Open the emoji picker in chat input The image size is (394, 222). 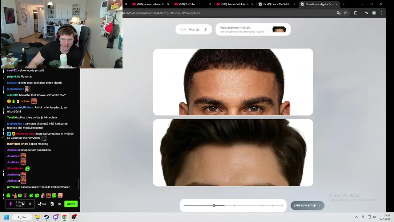coord(30,204)
